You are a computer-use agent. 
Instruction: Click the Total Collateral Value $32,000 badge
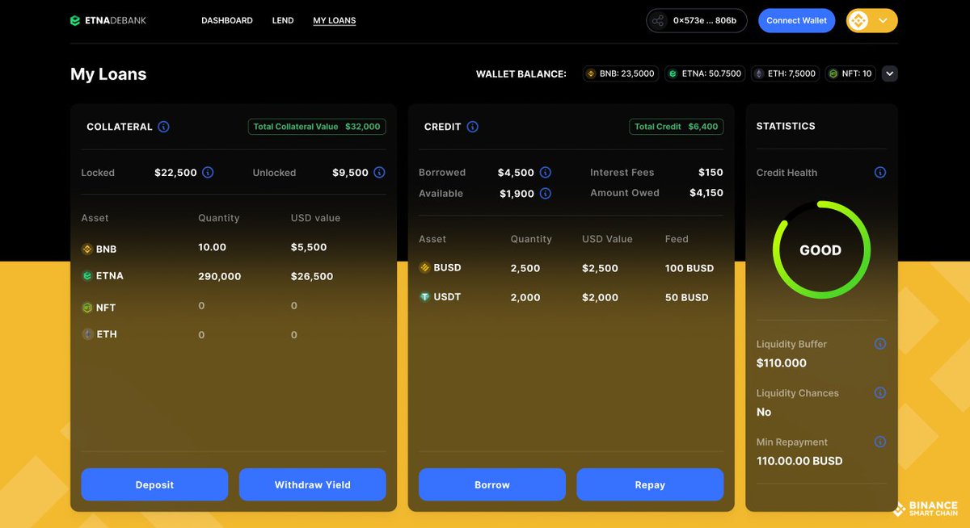[317, 127]
